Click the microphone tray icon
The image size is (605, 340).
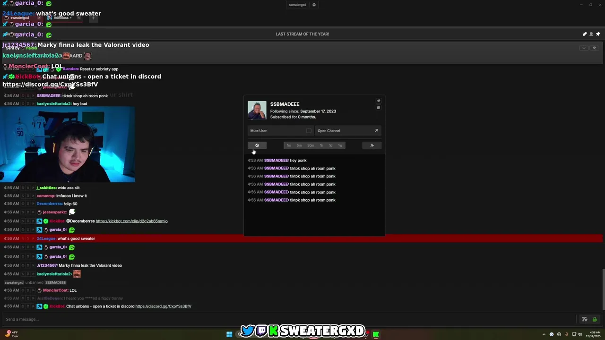click(x=566, y=334)
